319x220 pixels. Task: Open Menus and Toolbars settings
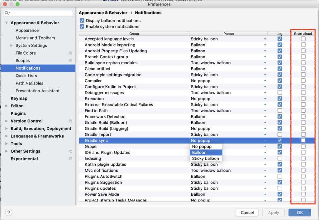click(x=36, y=38)
